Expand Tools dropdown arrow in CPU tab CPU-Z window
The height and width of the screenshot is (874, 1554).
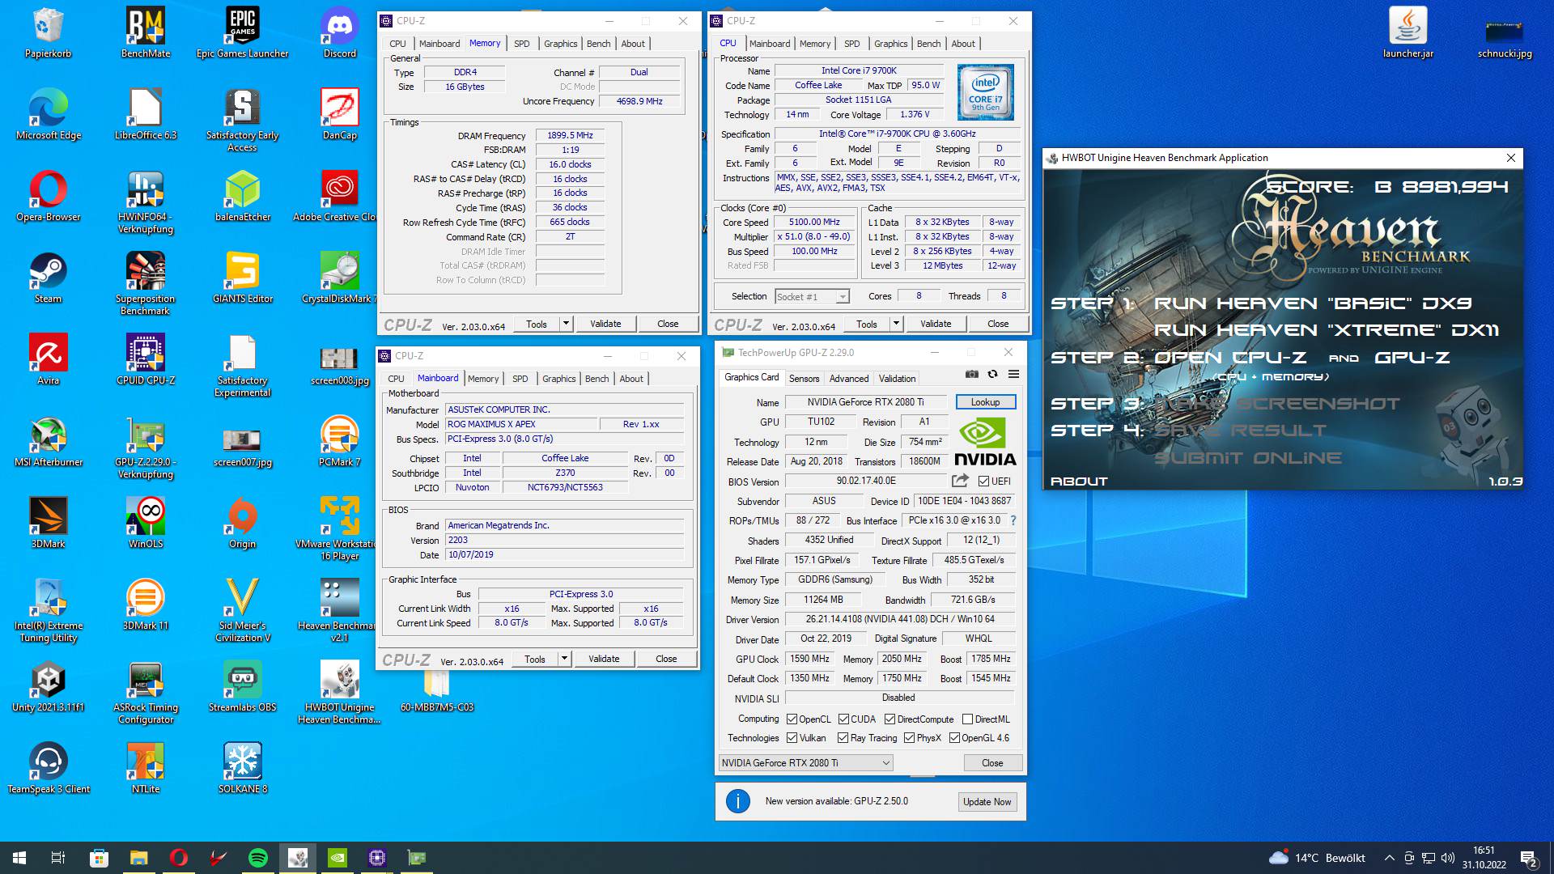[x=896, y=324]
